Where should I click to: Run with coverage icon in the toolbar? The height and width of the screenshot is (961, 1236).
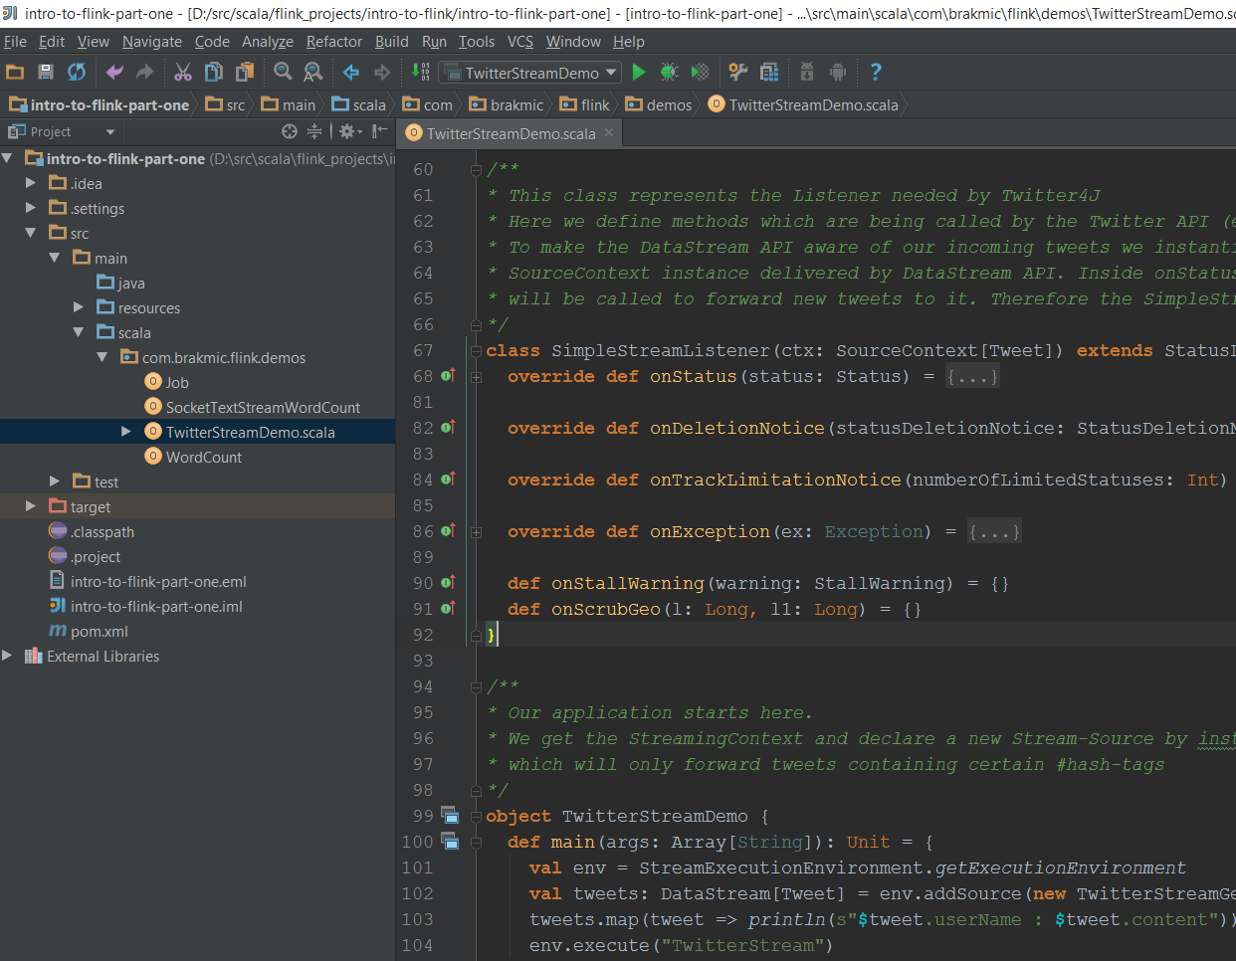coord(701,72)
